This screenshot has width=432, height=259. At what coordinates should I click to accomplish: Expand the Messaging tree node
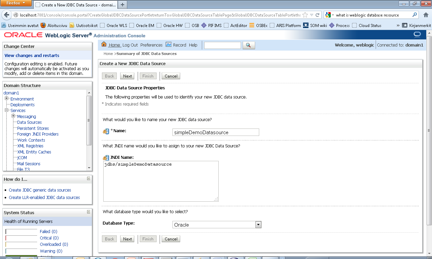(x=13, y=116)
